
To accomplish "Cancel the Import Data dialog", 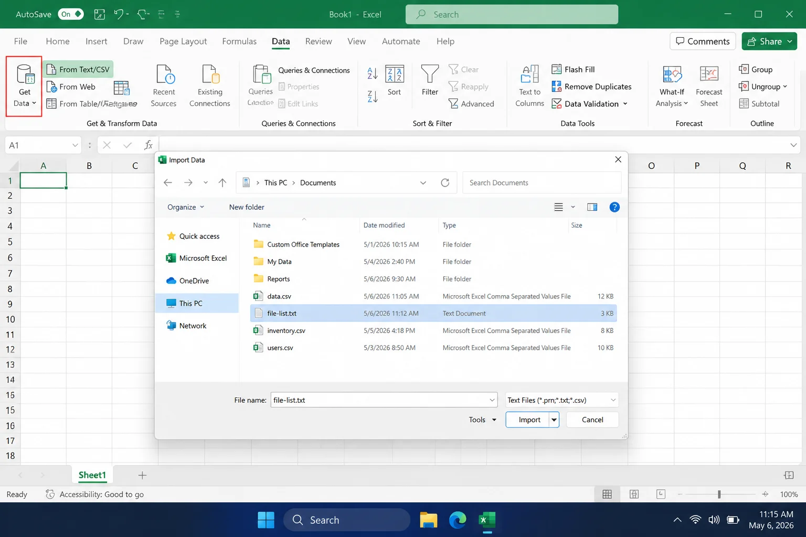I will click(592, 420).
